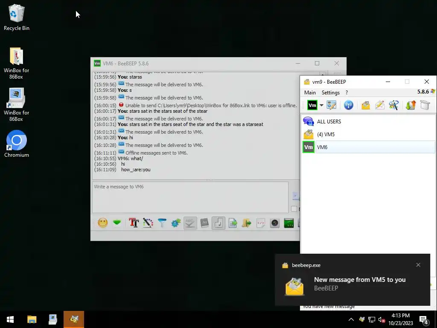Send a folder using the folder arrow icon

click(x=247, y=223)
